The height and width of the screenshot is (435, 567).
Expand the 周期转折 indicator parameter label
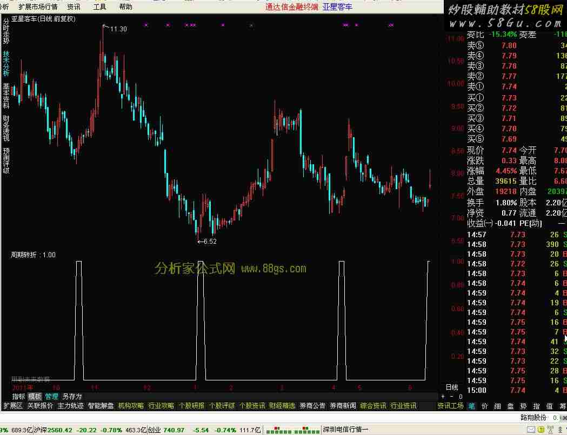[33, 255]
